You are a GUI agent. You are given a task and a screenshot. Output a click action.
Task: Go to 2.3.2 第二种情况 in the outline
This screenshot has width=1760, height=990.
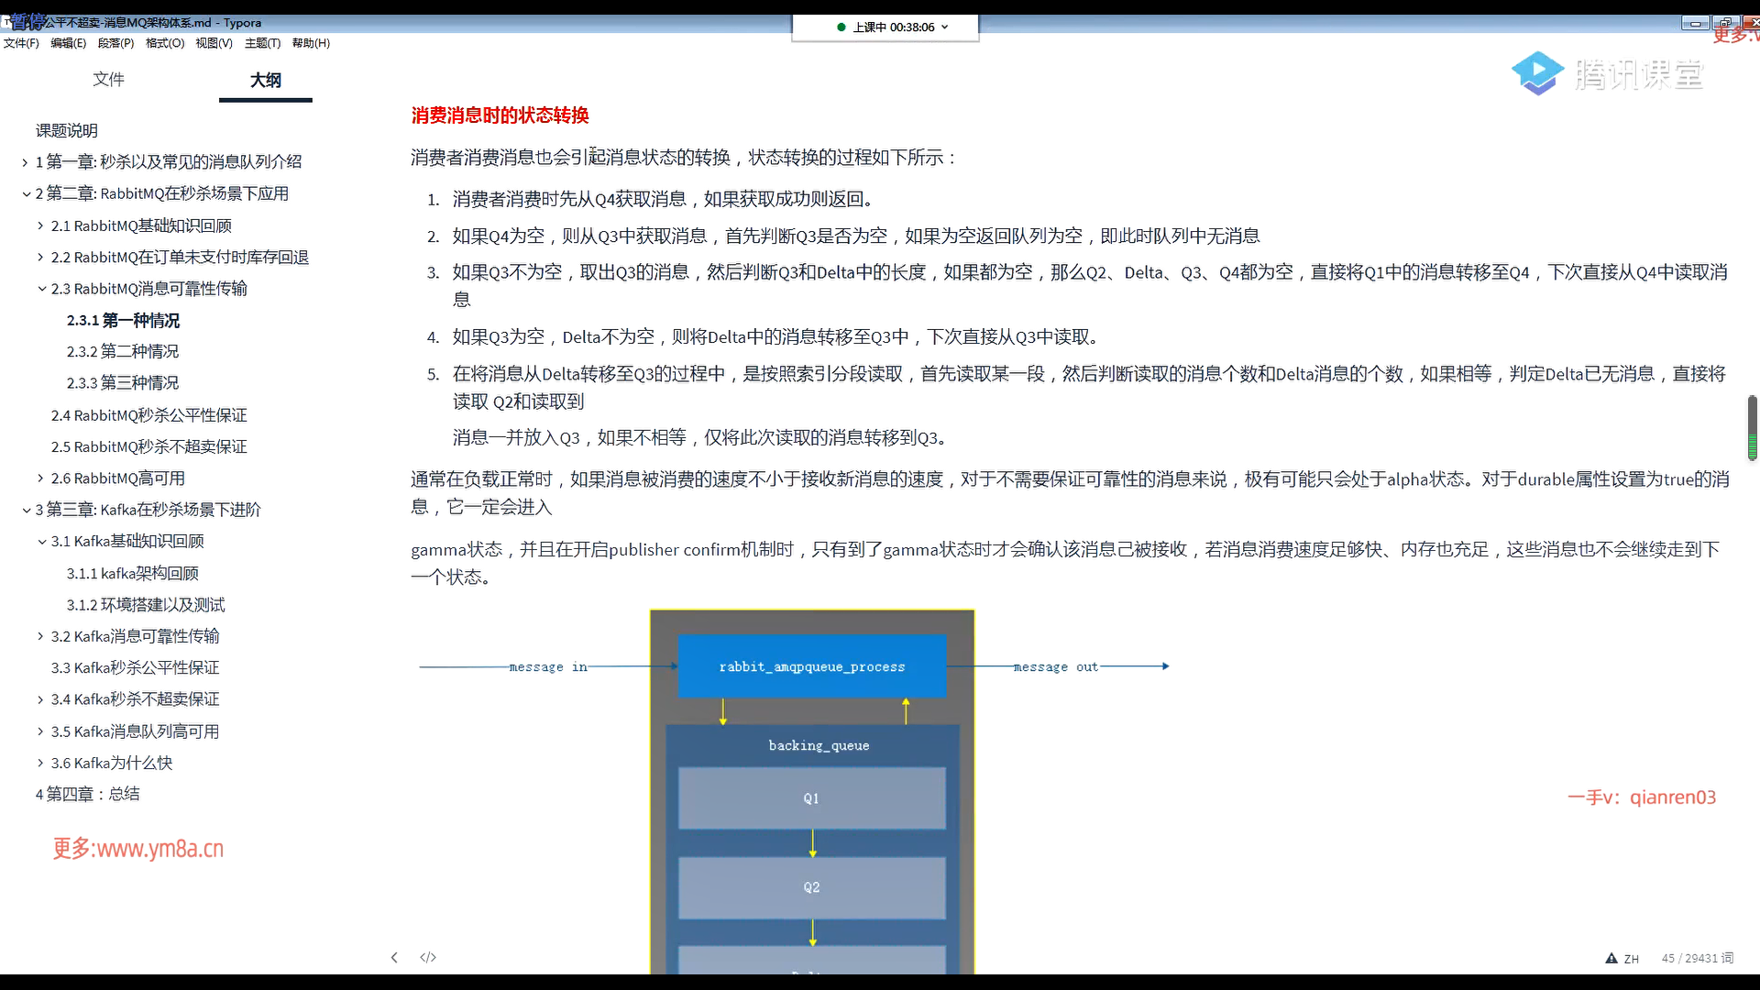click(123, 352)
